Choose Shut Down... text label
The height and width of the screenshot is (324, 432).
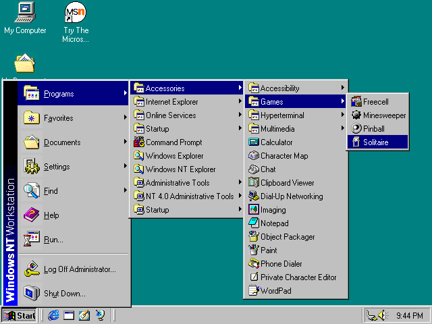tap(65, 294)
